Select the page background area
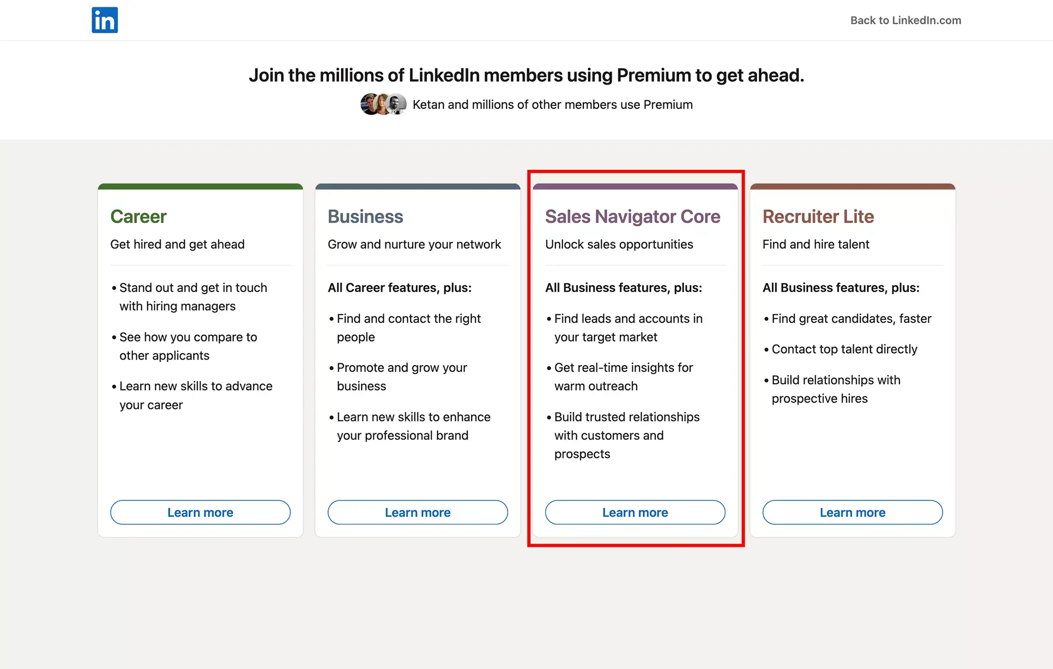Screen dimensions: 1053x669 pos(526,606)
